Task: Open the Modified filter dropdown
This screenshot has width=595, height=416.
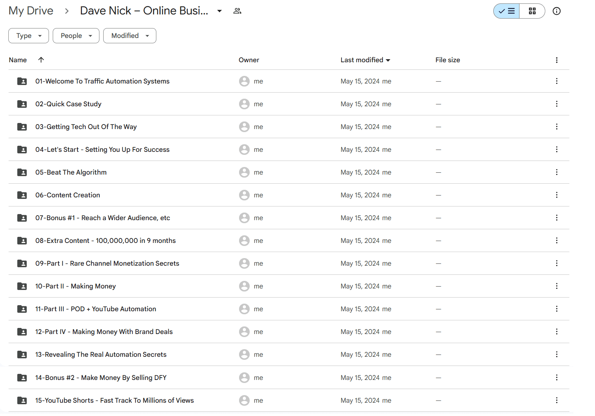Action: tap(130, 36)
